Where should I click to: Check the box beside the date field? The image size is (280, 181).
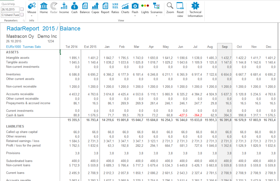[x=22, y=9]
